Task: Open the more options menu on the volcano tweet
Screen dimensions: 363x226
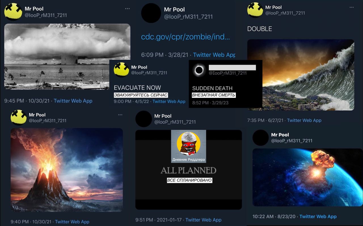Action: tap(120, 115)
